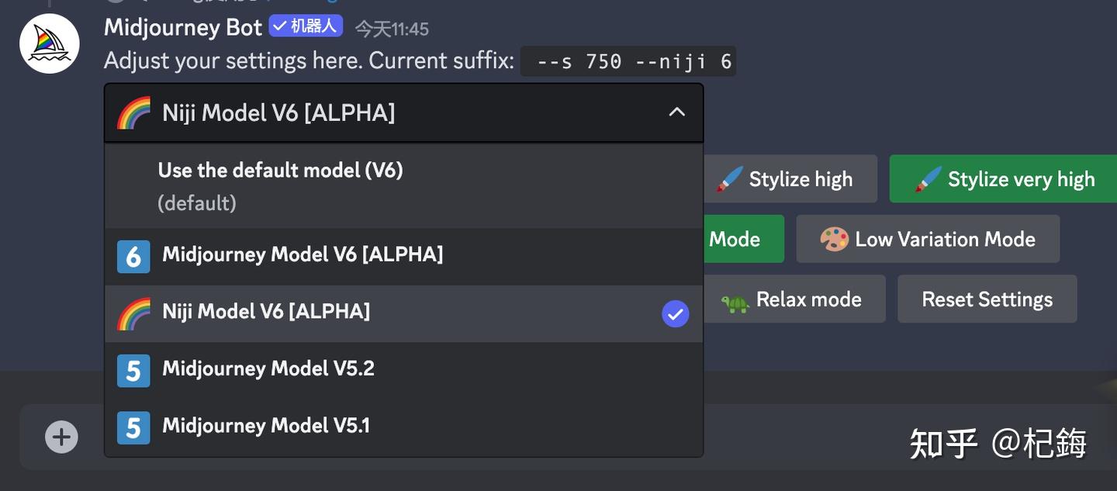1117x491 pixels.
Task: Toggle the selected checkmark on Niji Model V6
Action: [x=675, y=313]
